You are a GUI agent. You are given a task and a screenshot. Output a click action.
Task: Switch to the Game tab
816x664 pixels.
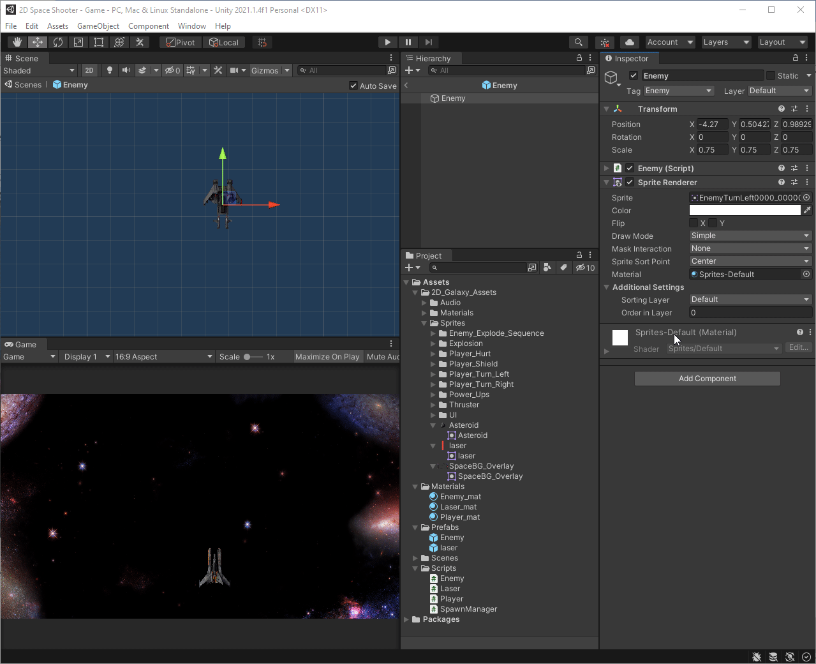pos(20,344)
